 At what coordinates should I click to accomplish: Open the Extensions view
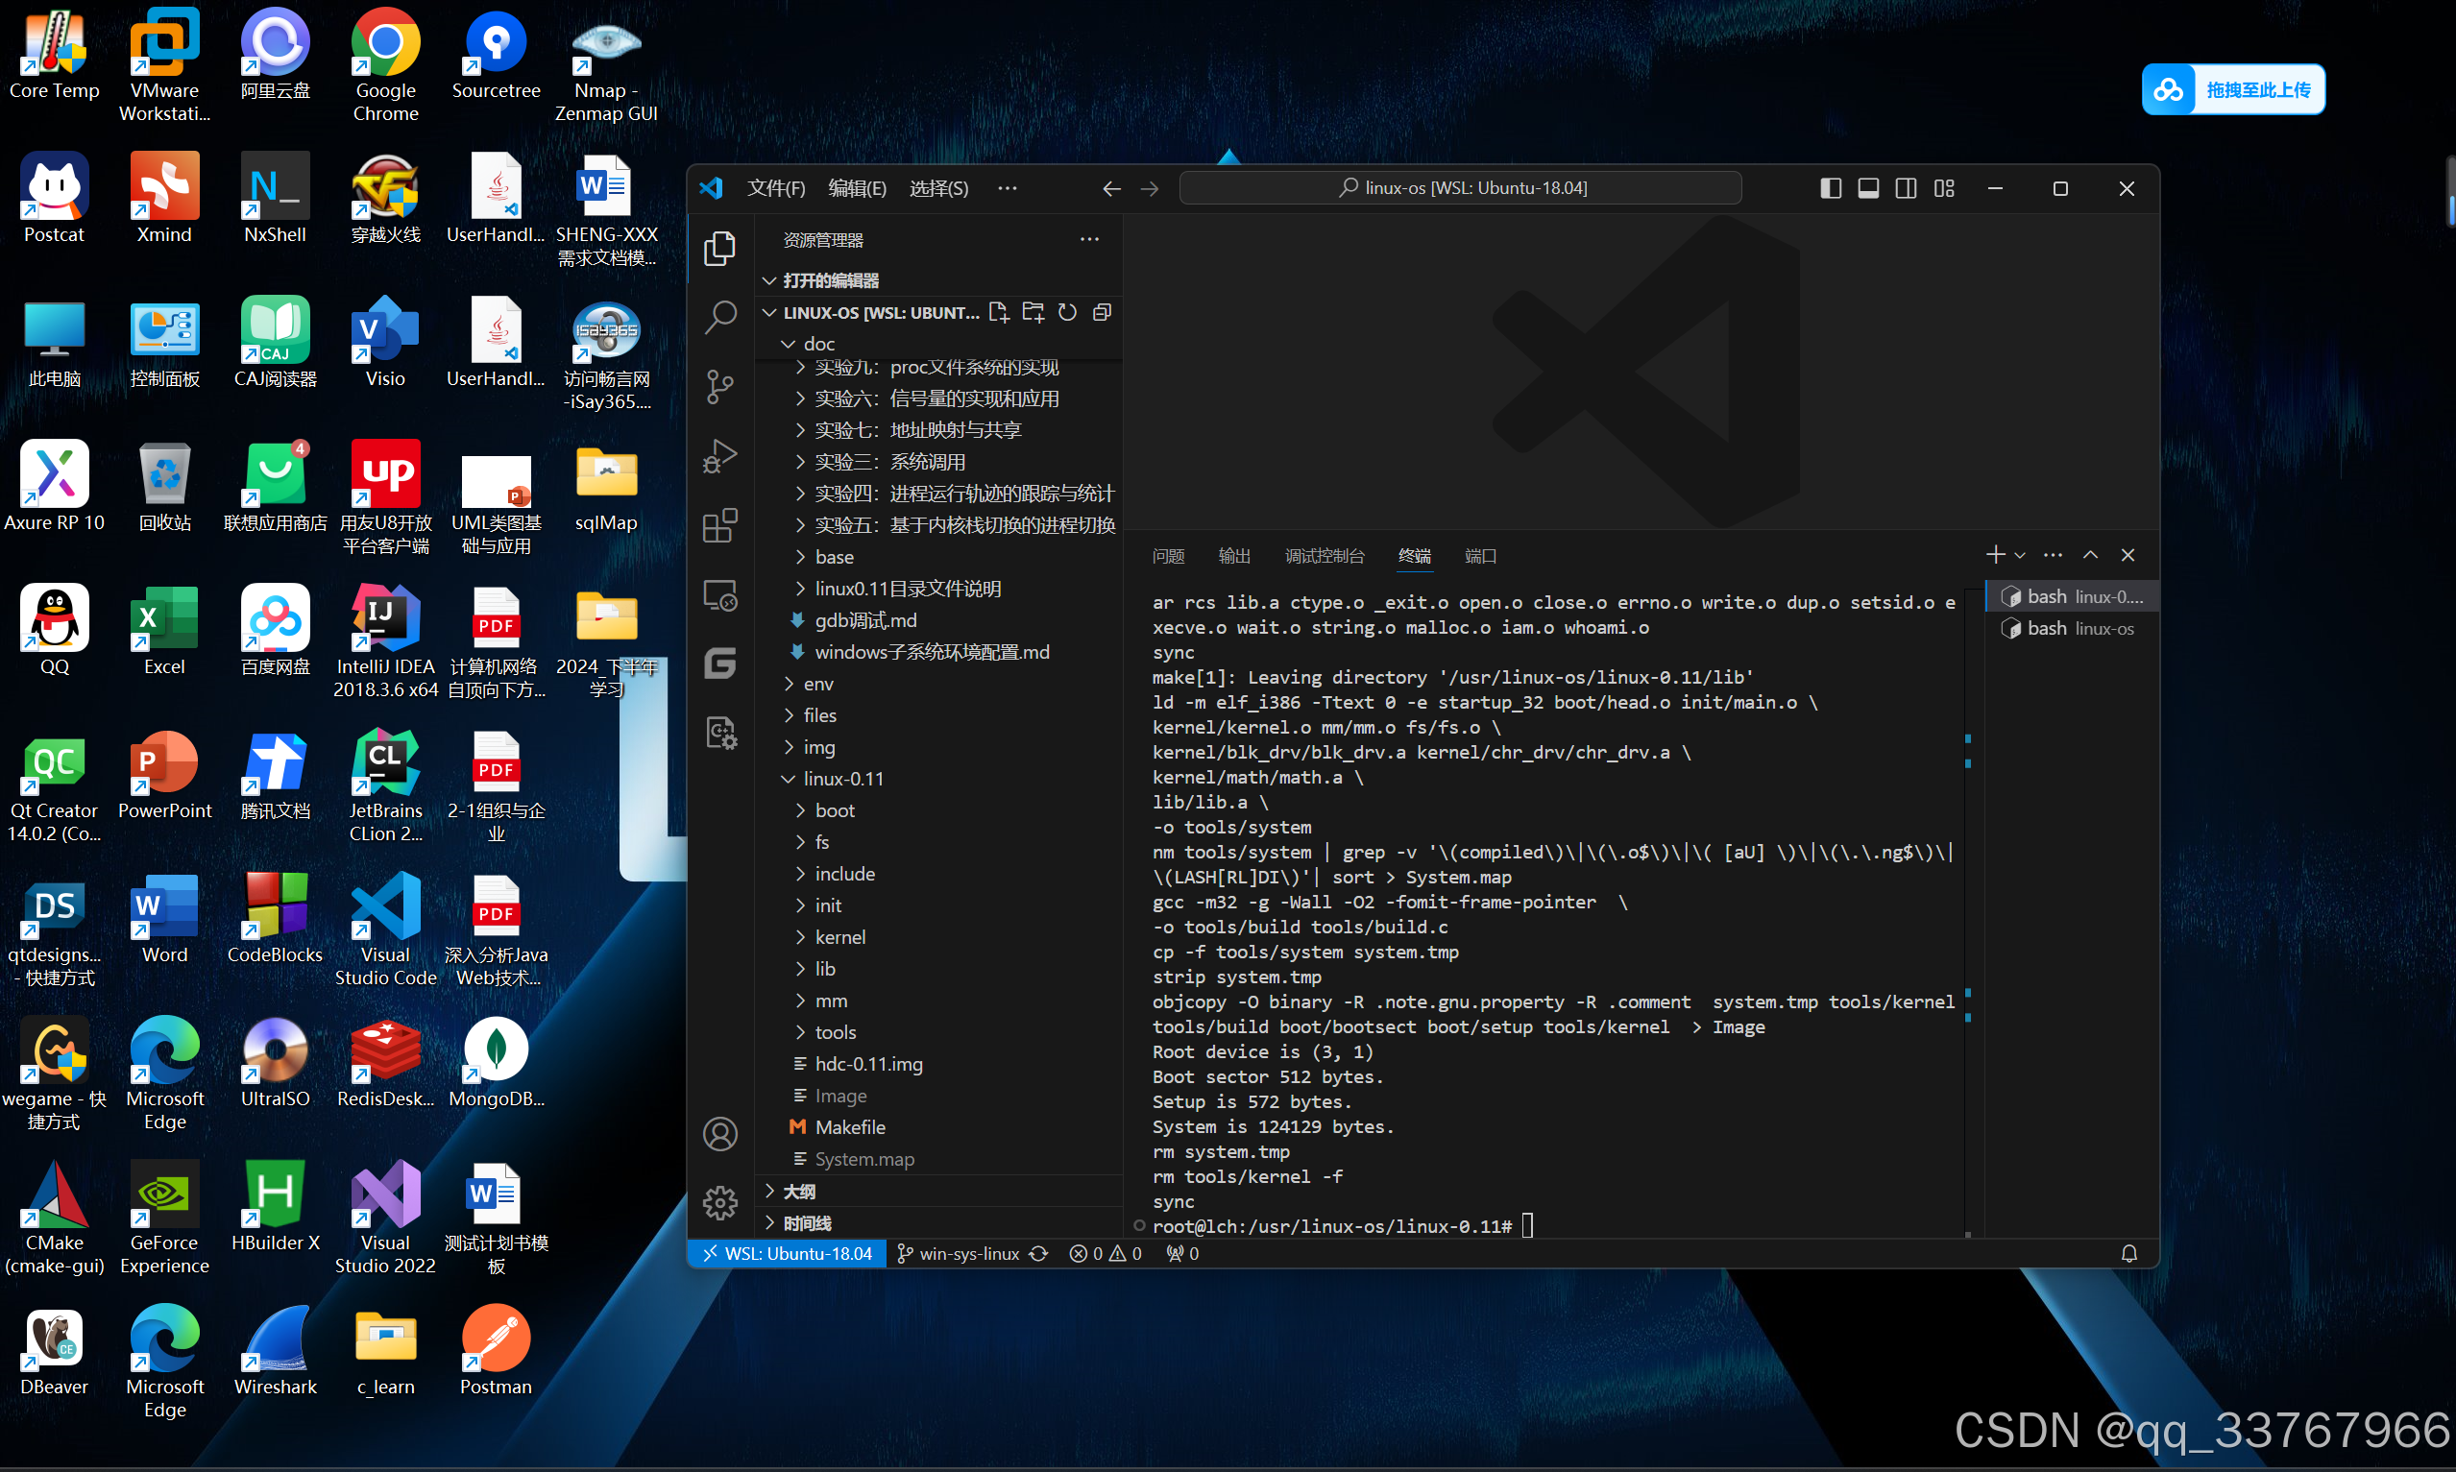point(720,526)
